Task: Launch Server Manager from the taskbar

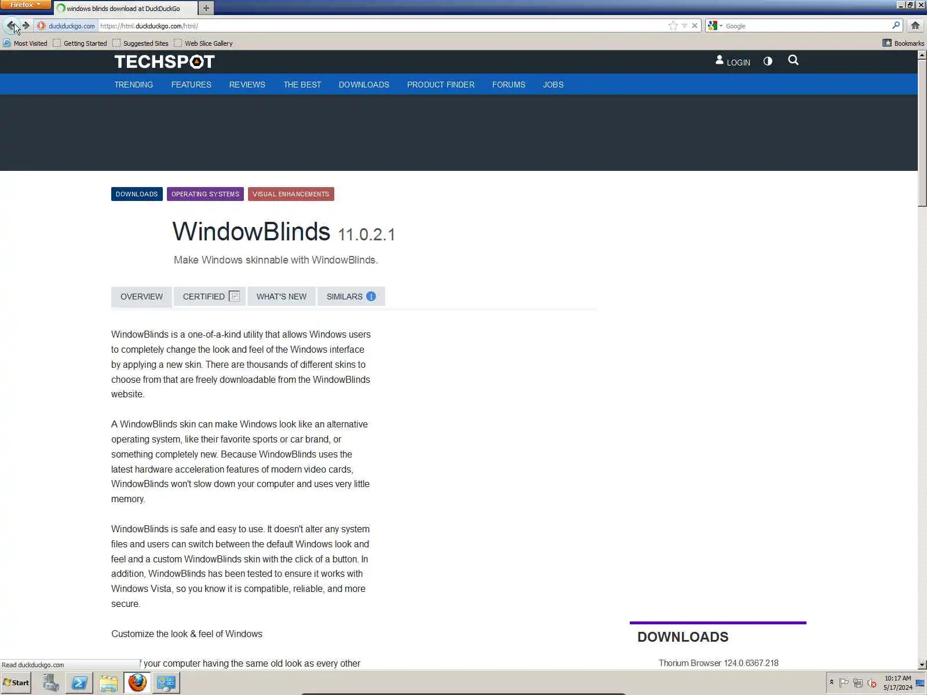Action: [50, 683]
